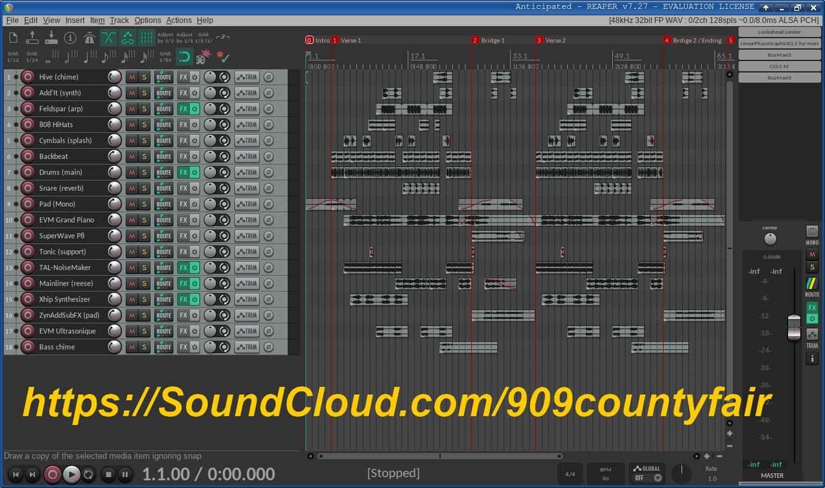Viewport: 825px width, 488px height.
Task: Select the Xhip Synthesizer track name
Action: click(x=64, y=299)
